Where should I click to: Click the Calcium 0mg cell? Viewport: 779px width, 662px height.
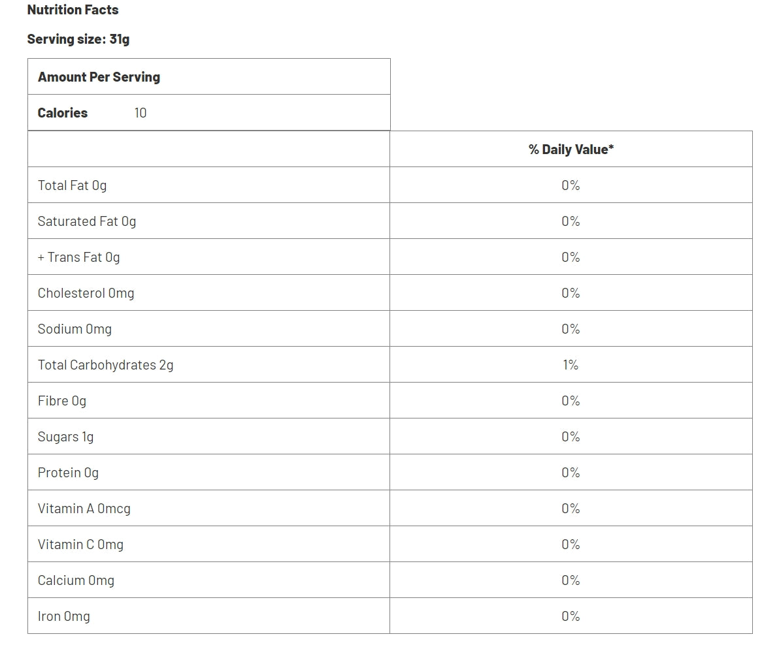tap(208, 580)
